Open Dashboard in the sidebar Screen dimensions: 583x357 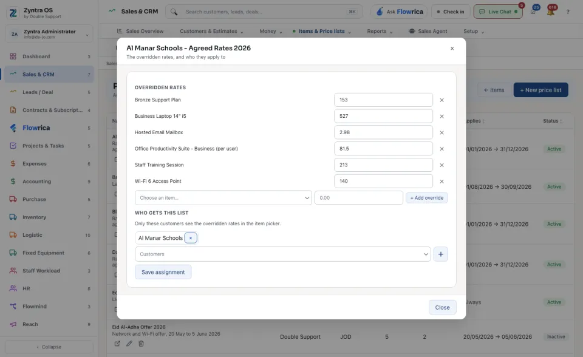49,56
